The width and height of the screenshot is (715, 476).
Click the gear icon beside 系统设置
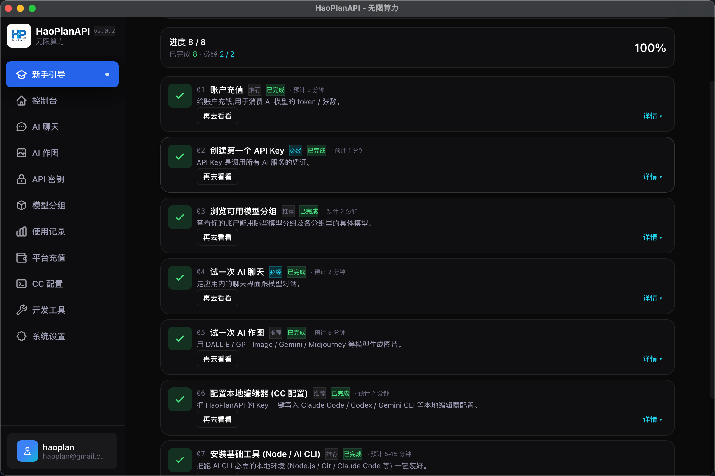tap(21, 336)
